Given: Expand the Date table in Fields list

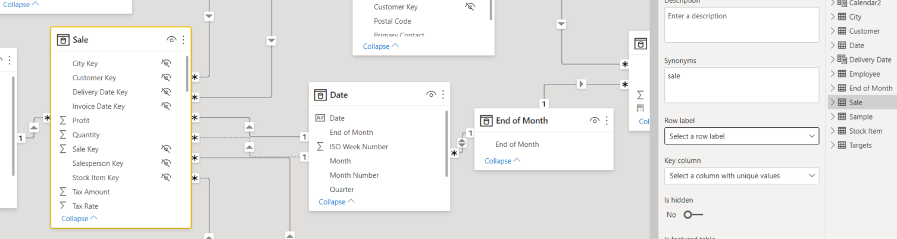Looking at the screenshot, I should [833, 45].
